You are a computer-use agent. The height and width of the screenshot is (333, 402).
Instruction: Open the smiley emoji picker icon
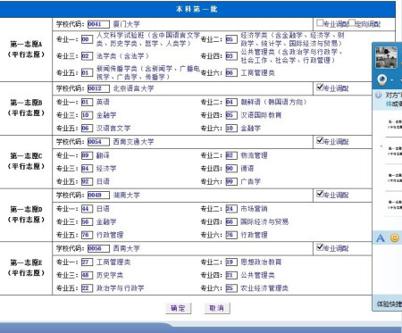coord(395,237)
